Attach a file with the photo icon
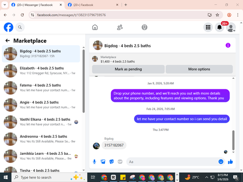Screen dimensions: 243x182 click(x=103, y=162)
